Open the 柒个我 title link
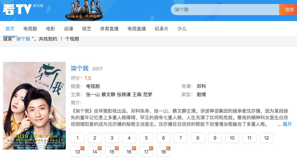The width and height of the screenshot is (297, 165). [80, 69]
